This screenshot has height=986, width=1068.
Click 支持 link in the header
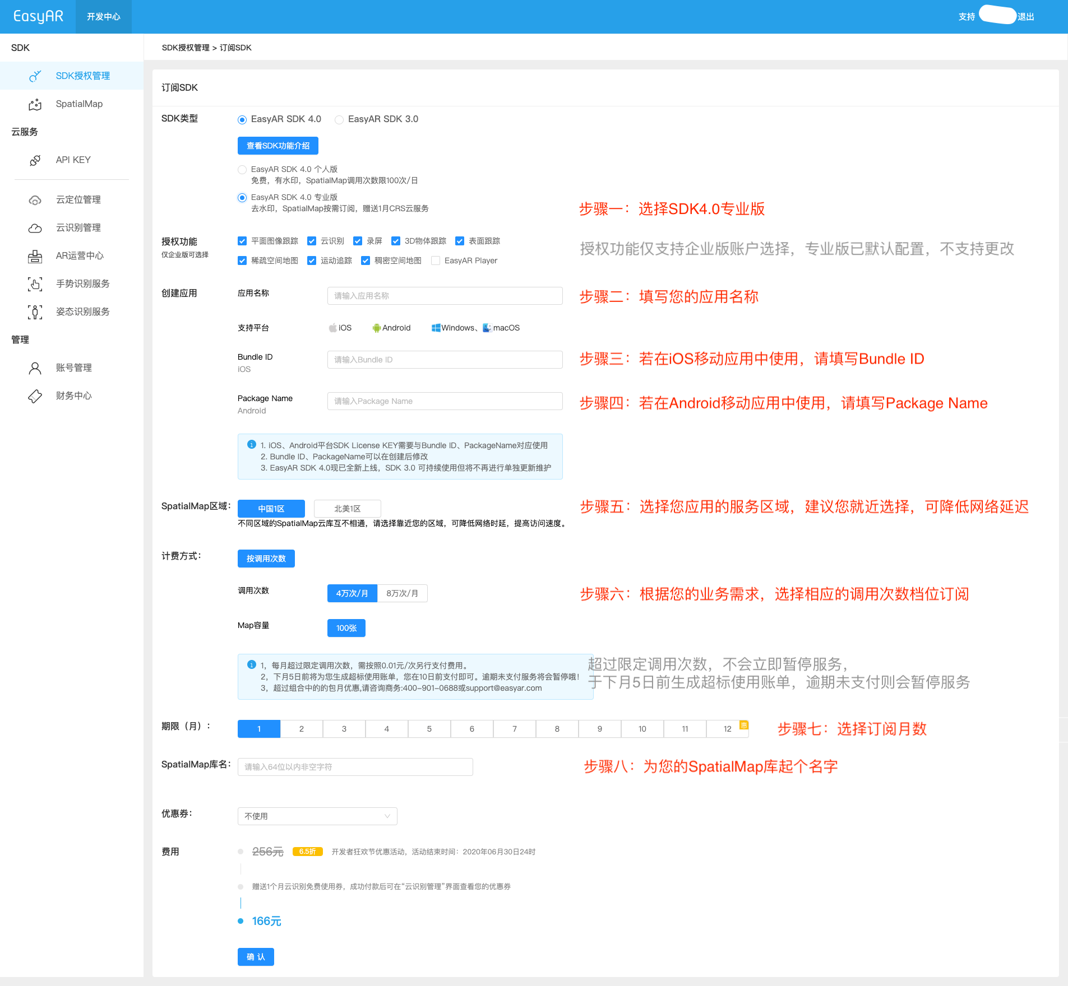click(967, 17)
